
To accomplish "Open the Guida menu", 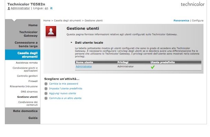I will [33, 118].
